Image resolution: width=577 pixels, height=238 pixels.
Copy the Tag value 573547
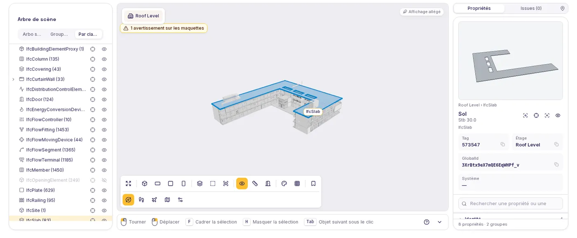[503, 145]
